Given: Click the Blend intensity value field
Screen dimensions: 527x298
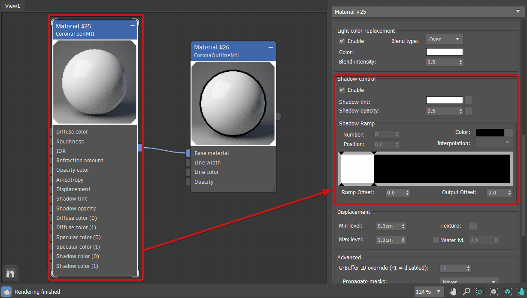Looking at the screenshot, I should (442, 62).
